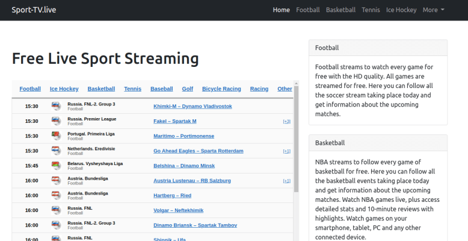468x241 pixels.
Task: Click flag icon in the Austria Lustenau row
Action: click(56, 181)
